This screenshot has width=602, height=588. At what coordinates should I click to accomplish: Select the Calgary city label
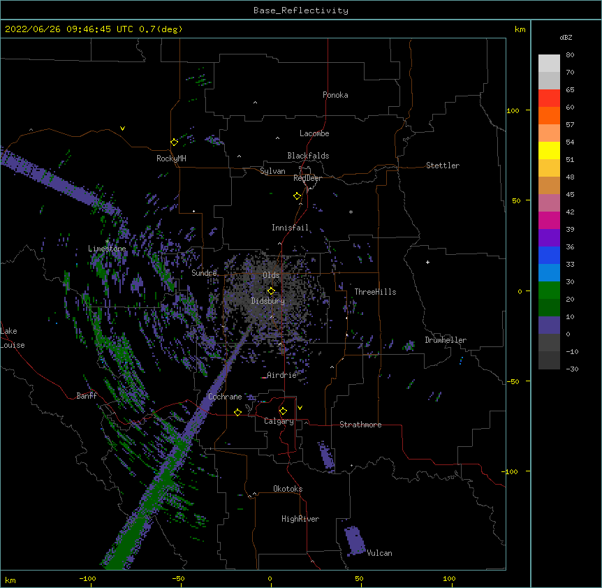tap(279, 421)
